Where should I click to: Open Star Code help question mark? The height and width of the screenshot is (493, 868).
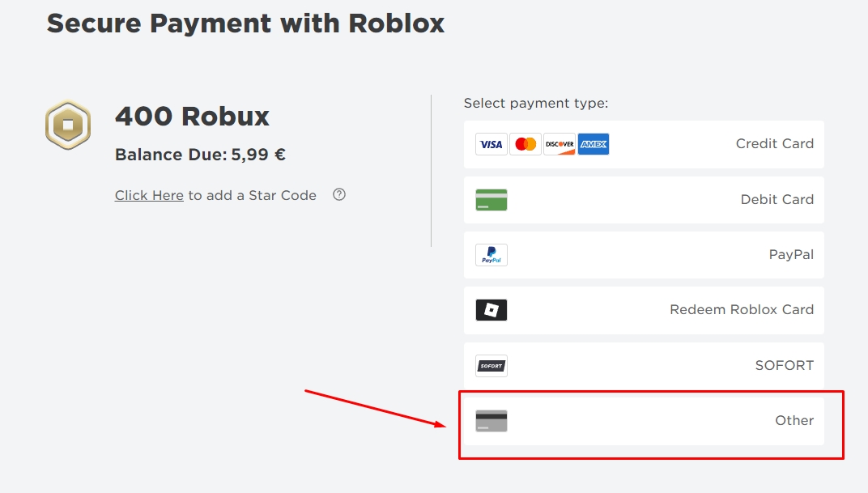(x=339, y=194)
